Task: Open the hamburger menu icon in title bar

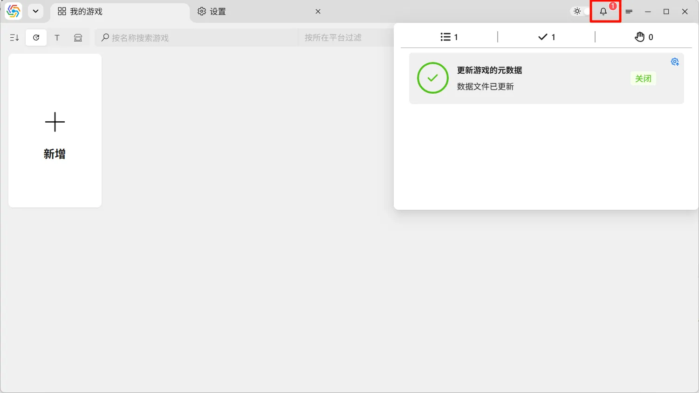Action: tap(629, 12)
